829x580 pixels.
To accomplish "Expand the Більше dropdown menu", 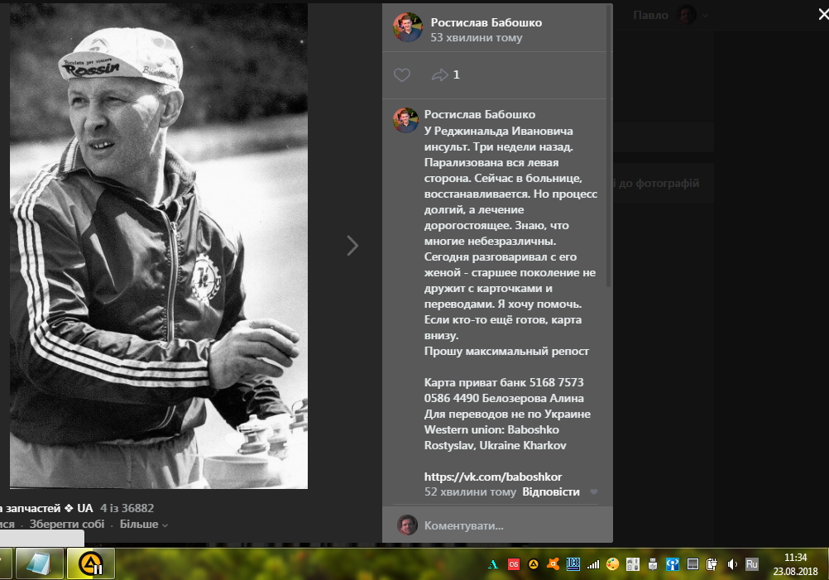I will (x=143, y=525).
